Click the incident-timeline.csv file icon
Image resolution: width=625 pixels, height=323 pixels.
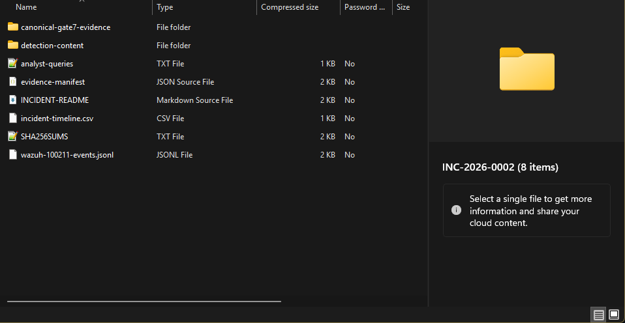coord(13,118)
